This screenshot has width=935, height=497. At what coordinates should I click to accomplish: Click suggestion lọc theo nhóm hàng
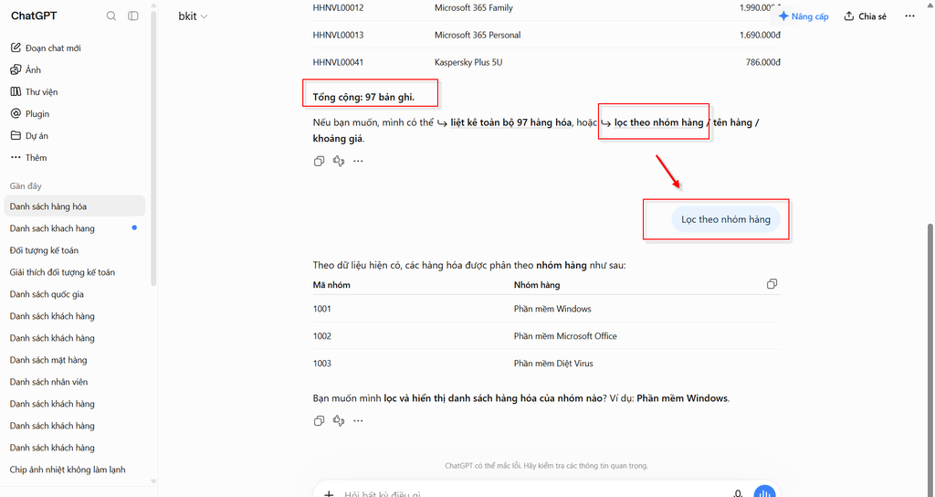pos(652,123)
